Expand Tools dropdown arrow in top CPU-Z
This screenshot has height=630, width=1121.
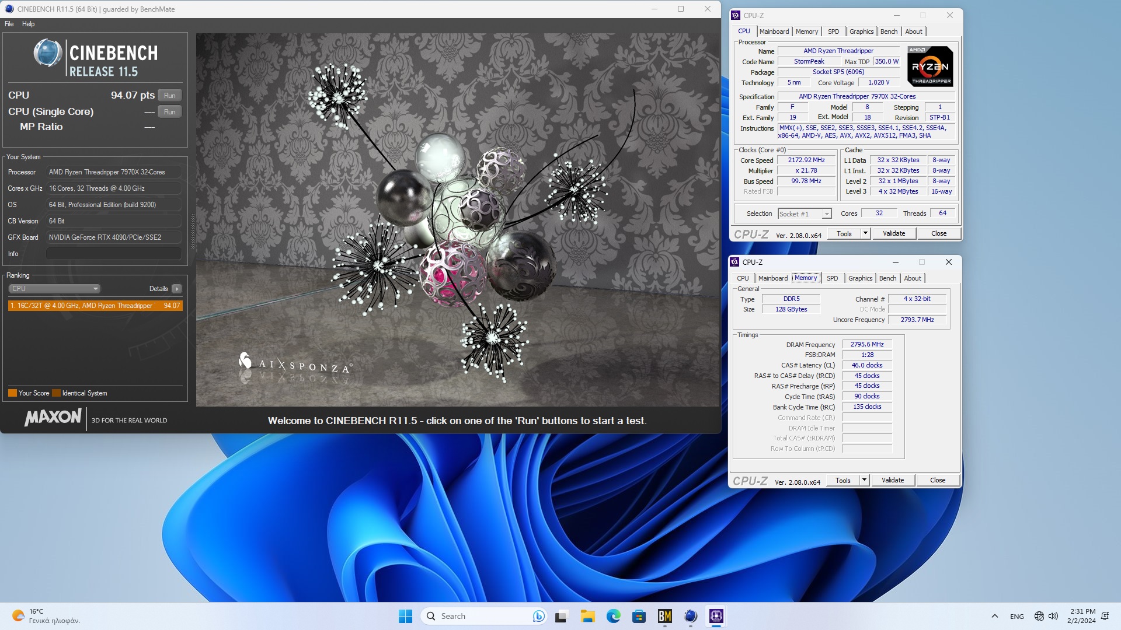point(865,233)
